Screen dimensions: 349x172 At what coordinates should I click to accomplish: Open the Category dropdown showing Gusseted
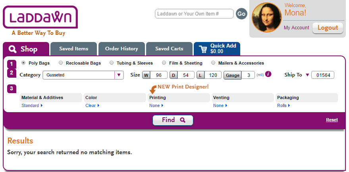[x=83, y=75]
